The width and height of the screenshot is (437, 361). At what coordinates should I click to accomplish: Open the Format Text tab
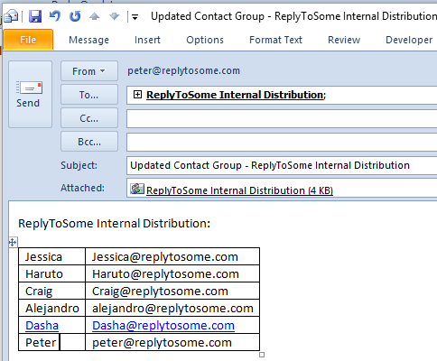(275, 40)
